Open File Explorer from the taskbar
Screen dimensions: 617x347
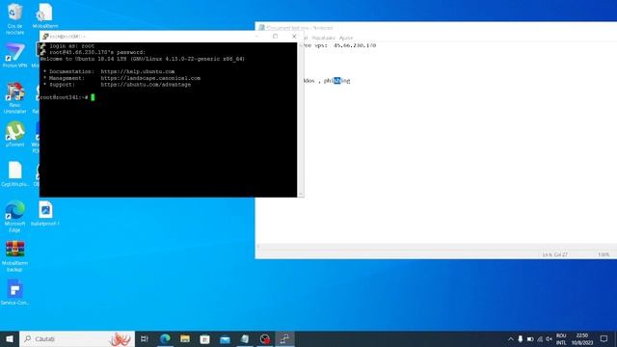pyautogui.click(x=185, y=338)
